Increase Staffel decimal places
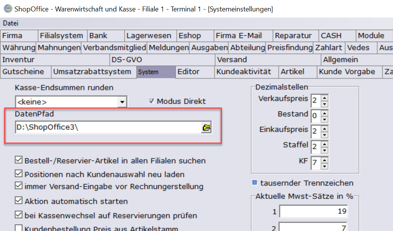The width and height of the screenshot is (393, 231). tap(325, 144)
